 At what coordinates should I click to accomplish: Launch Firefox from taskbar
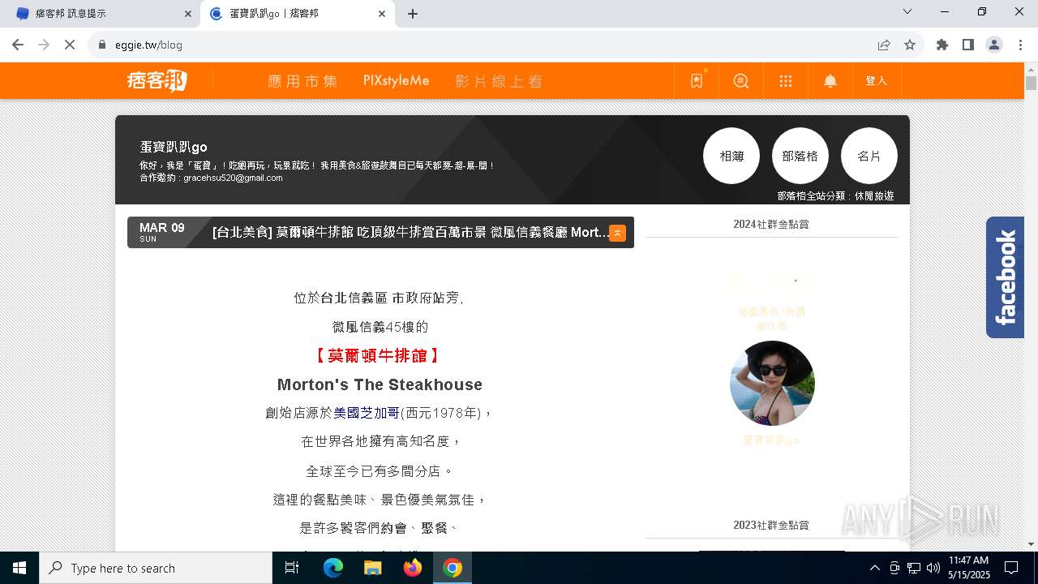pyautogui.click(x=412, y=568)
